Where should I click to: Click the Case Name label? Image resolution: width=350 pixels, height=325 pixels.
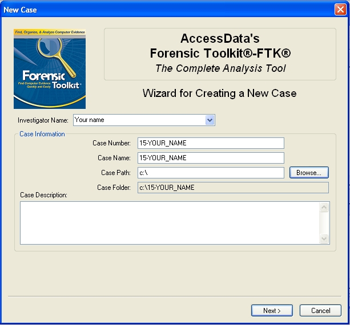[114, 158]
